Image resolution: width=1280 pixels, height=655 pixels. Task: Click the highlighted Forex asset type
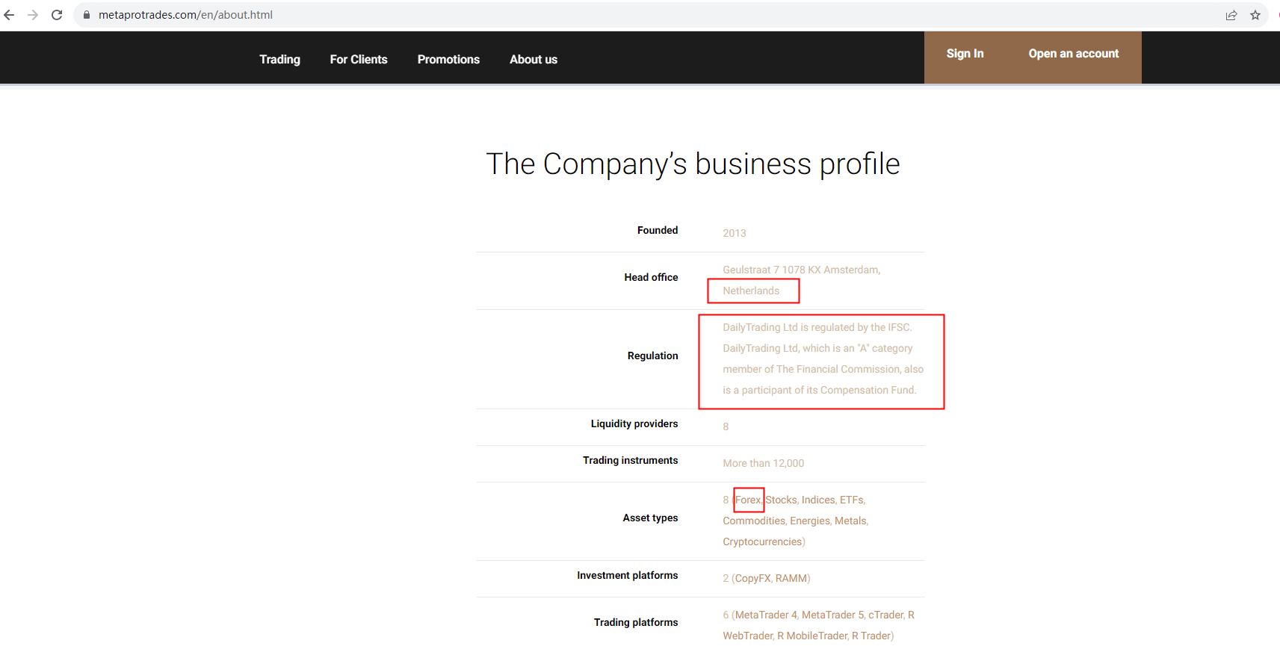tap(748, 500)
